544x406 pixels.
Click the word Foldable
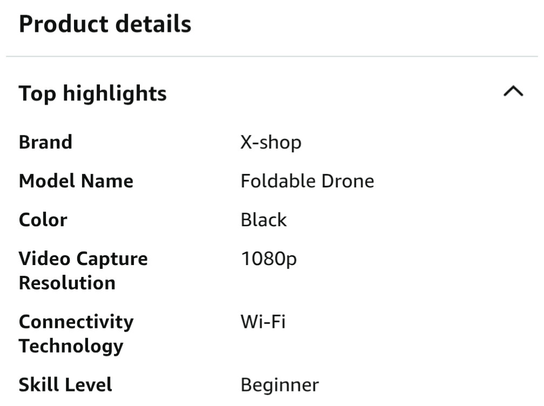[278, 181]
